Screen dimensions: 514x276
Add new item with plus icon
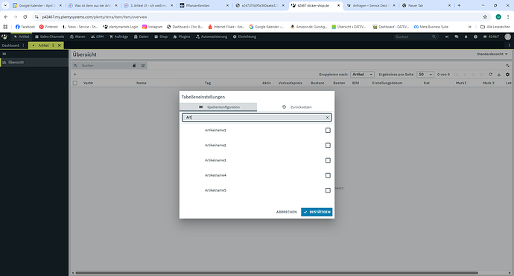(x=75, y=75)
